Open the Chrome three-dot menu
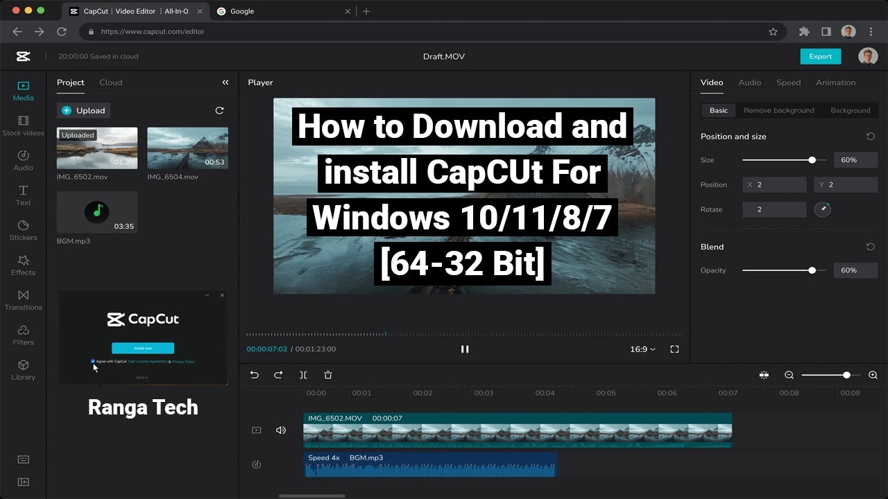 (870, 31)
